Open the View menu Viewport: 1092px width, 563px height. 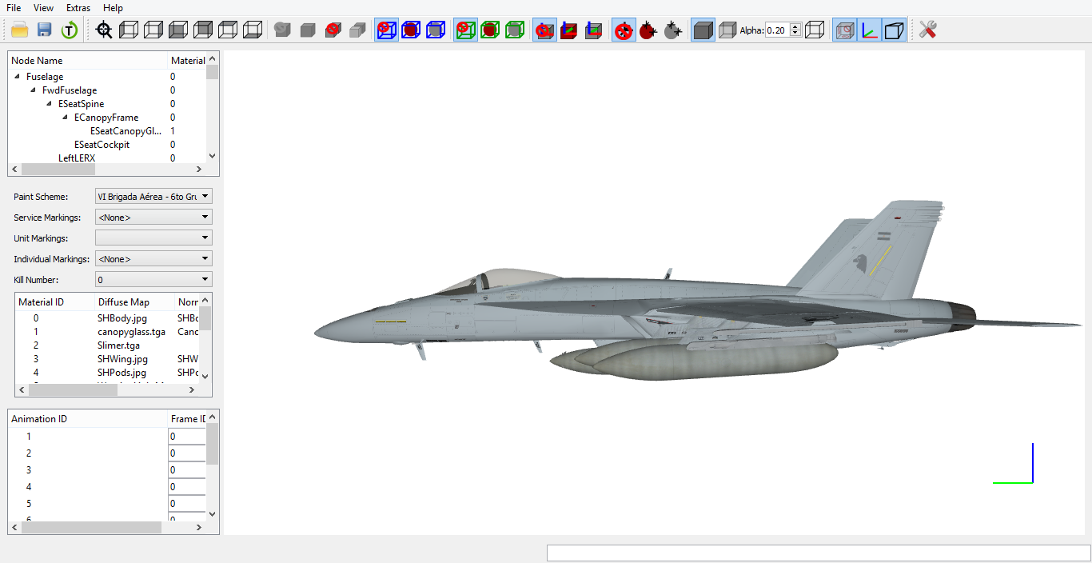[x=44, y=8]
